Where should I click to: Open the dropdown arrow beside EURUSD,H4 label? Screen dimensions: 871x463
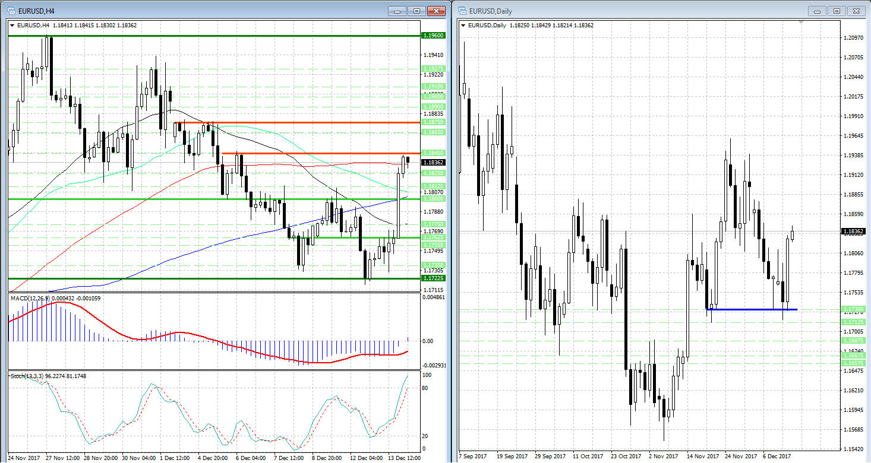pos(12,25)
